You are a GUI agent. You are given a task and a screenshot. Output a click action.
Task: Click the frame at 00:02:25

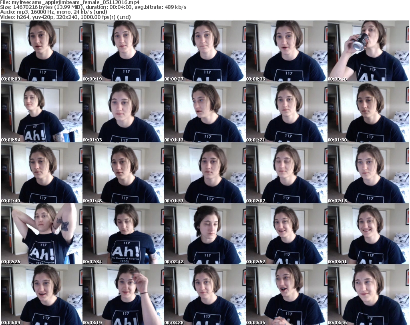click(42, 234)
